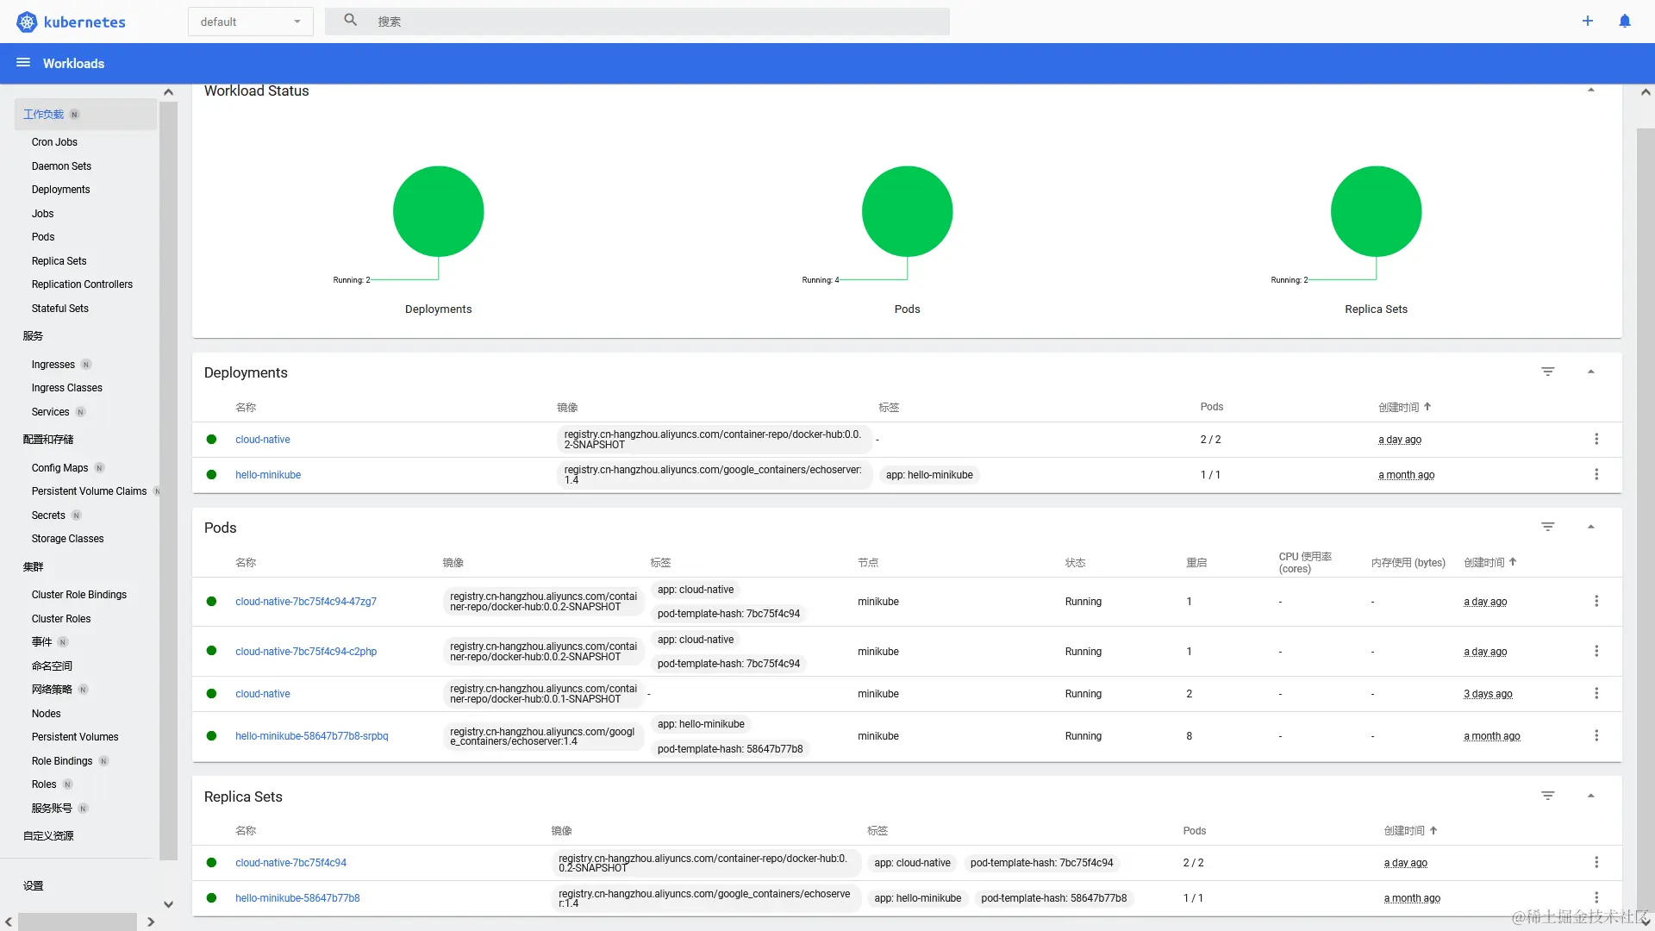Open actions menu for replica set cloud-native-7bc75f4c94
This screenshot has width=1655, height=931.
[1596, 863]
